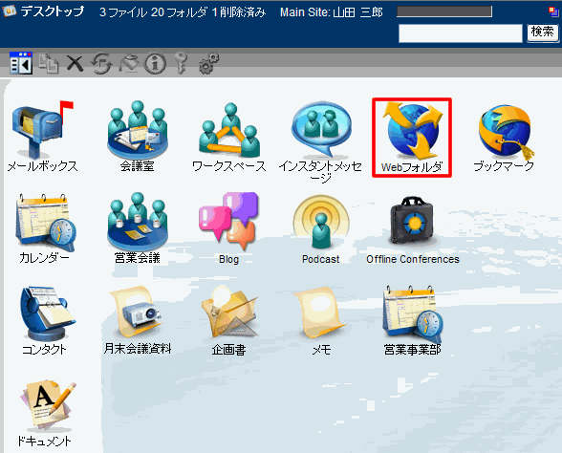The width and height of the screenshot is (562, 453).
Task: Open the 会議室 conference room icon
Action: tap(138, 130)
